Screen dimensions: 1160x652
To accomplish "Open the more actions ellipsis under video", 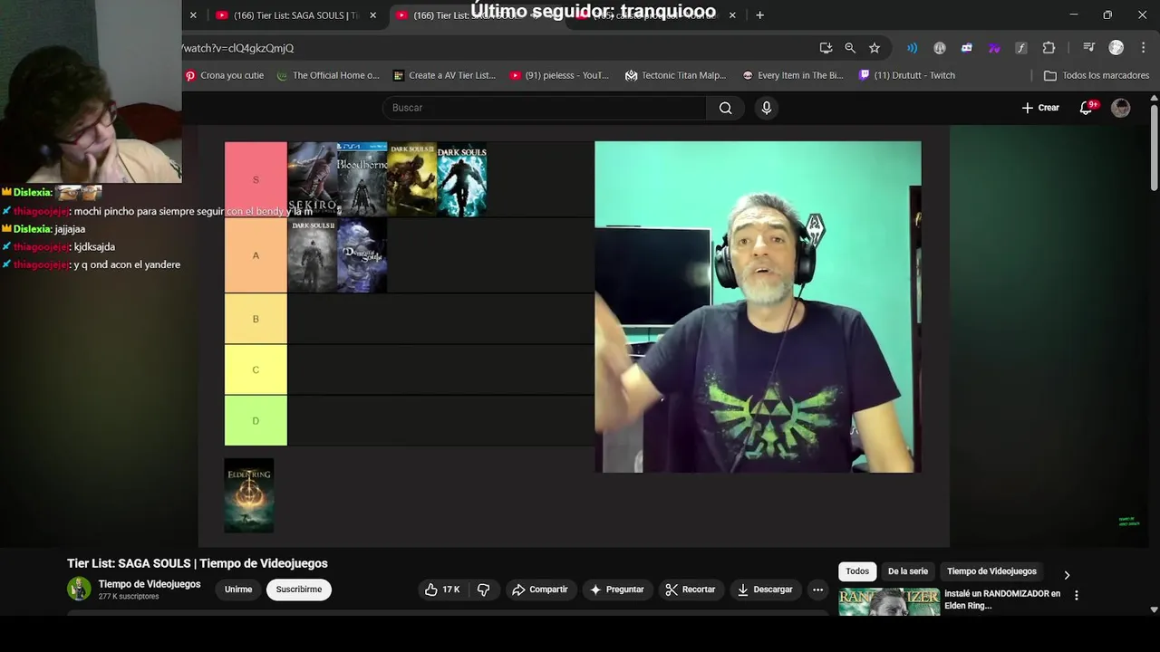I will pos(817,590).
